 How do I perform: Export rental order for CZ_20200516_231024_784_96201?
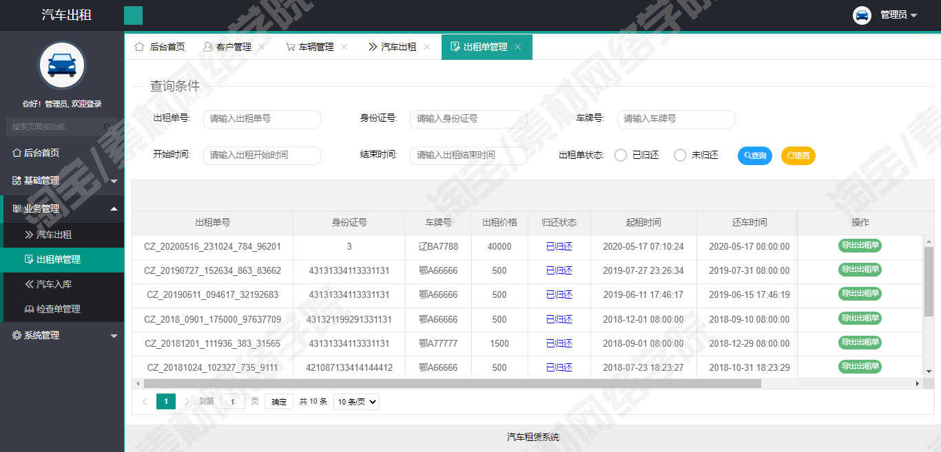click(x=860, y=245)
